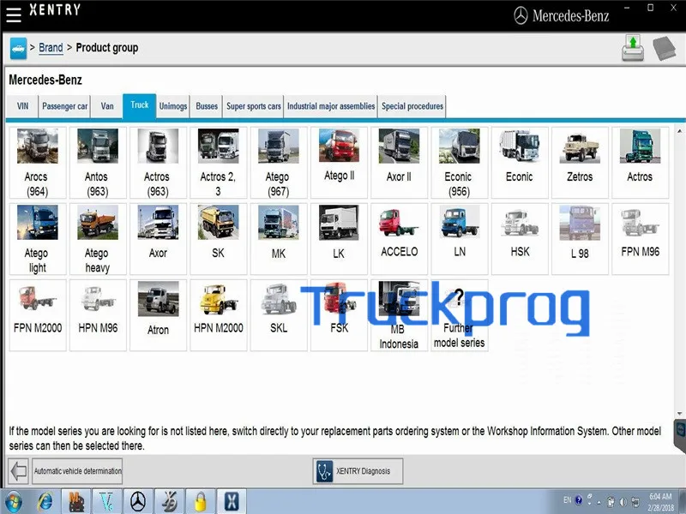686x514 pixels.
Task: Open the Vediamo V taskbar icon
Action: pos(107,501)
